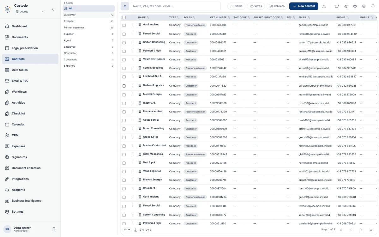Click the Custodo shield logo

coord(8,9)
